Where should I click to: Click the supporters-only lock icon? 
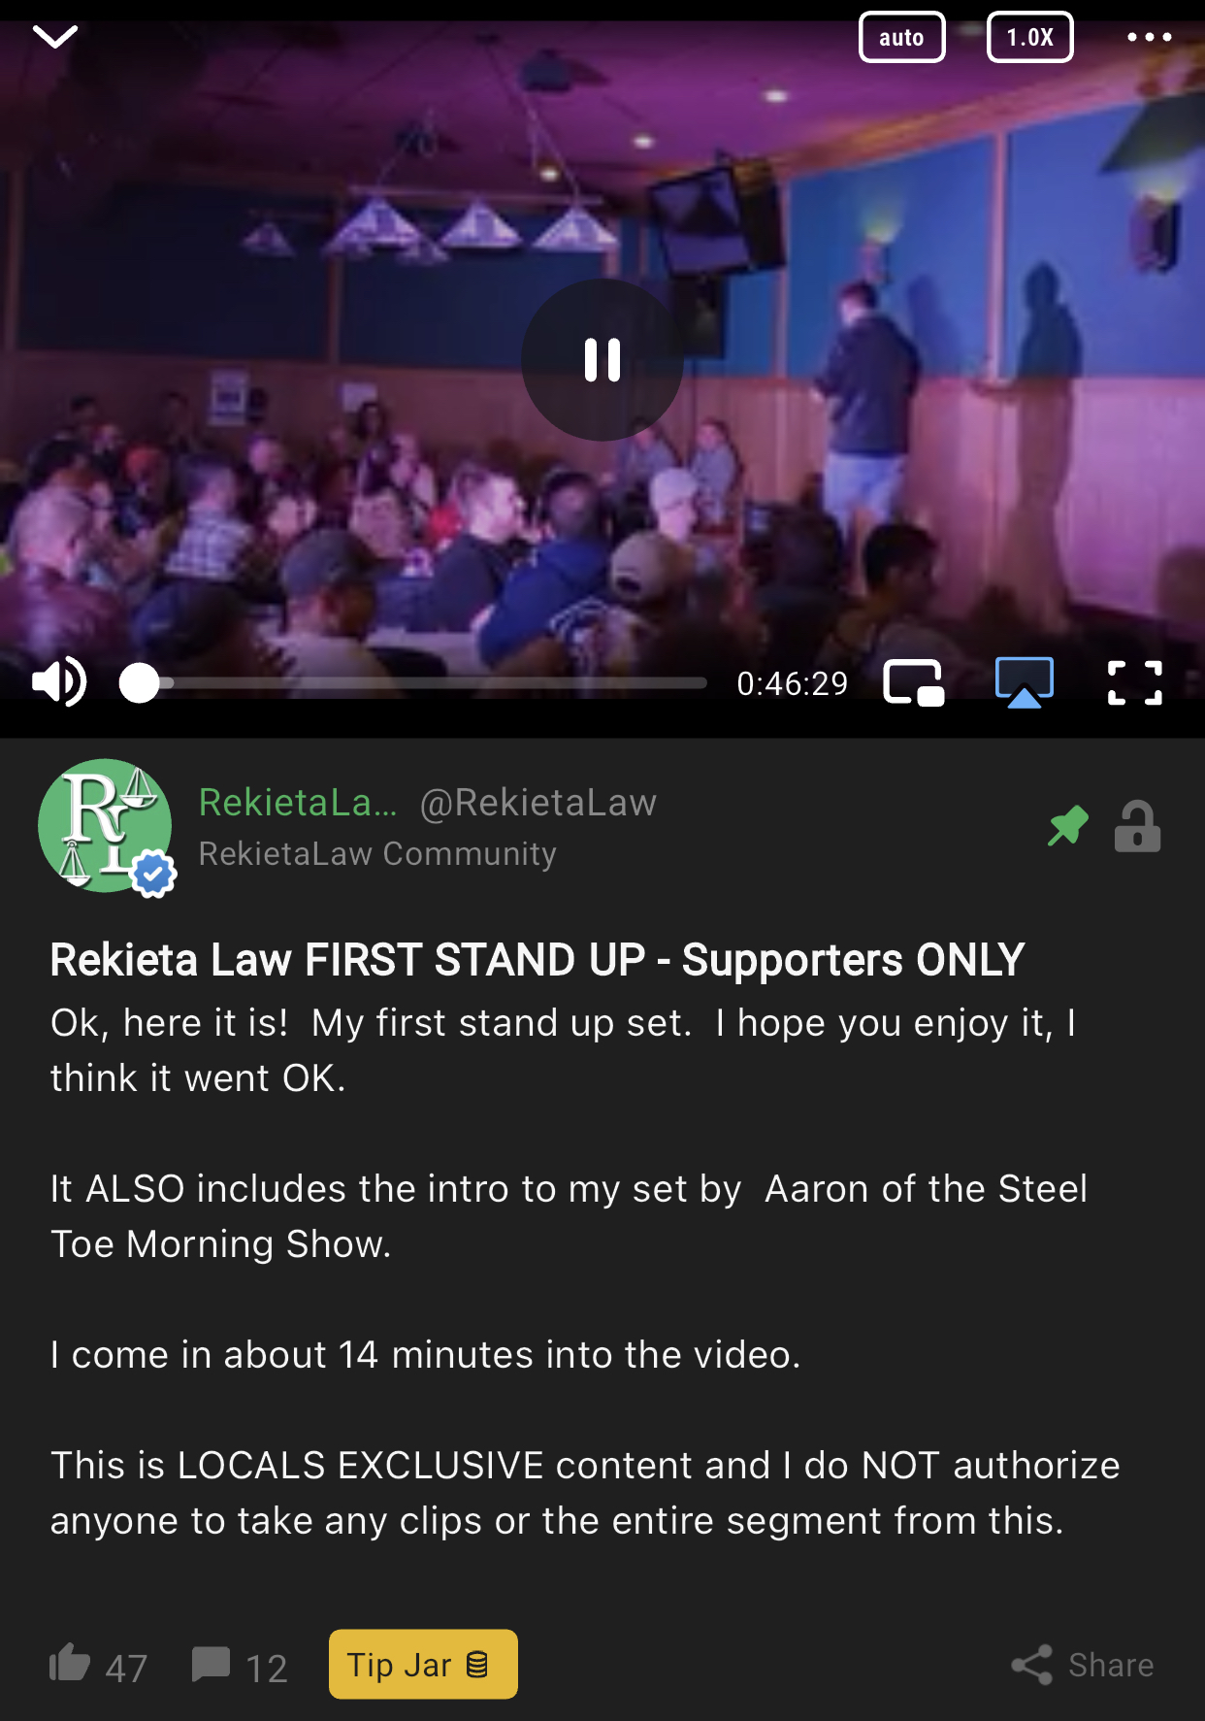click(x=1137, y=826)
